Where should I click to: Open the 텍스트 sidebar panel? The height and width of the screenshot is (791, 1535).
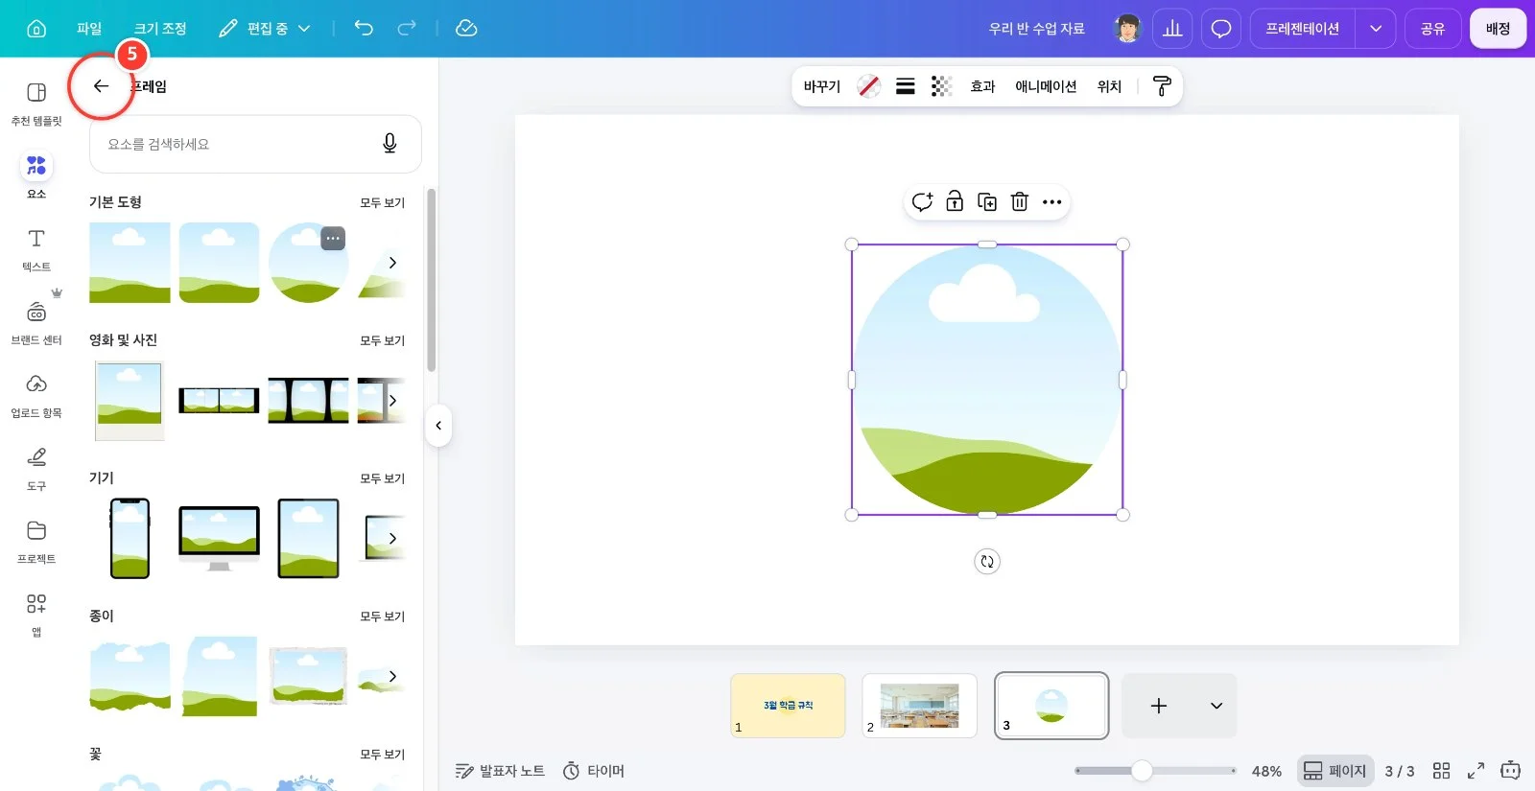click(x=36, y=250)
